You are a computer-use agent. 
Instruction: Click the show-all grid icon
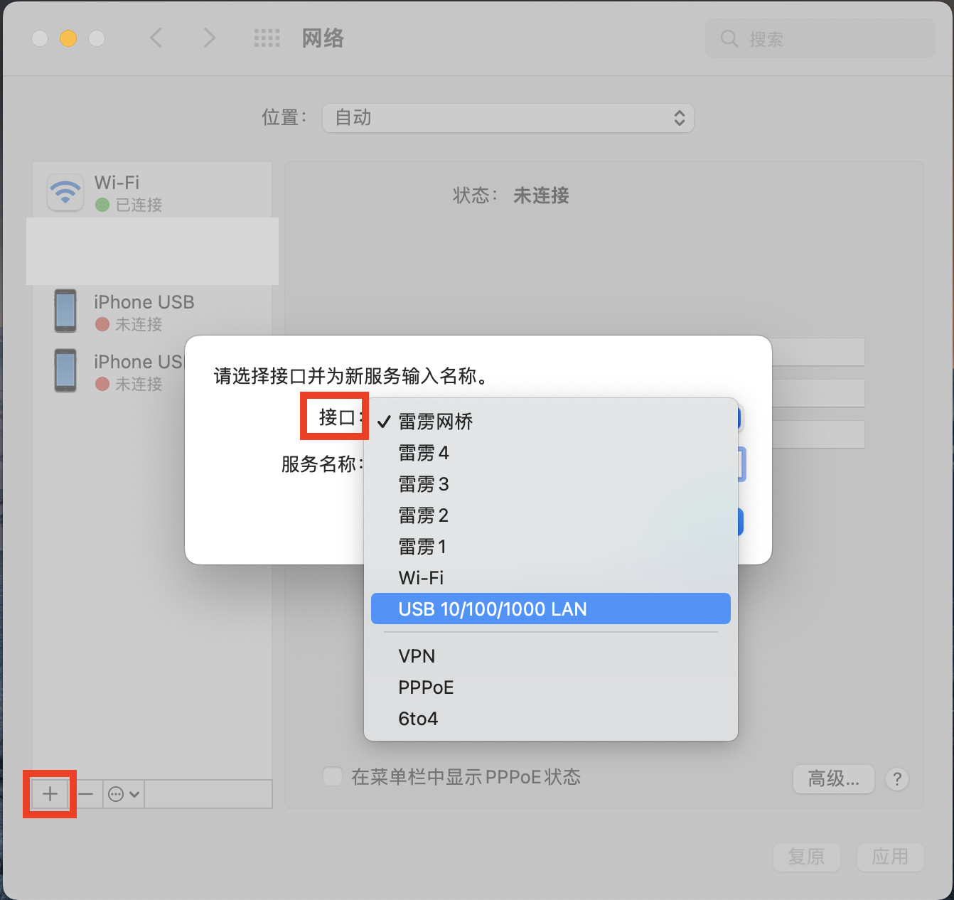267,38
